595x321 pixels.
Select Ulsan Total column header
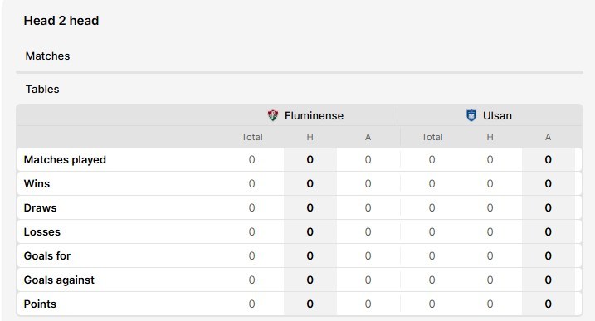click(432, 137)
